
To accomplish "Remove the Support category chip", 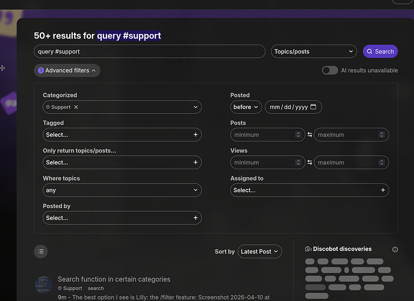I will (76, 107).
